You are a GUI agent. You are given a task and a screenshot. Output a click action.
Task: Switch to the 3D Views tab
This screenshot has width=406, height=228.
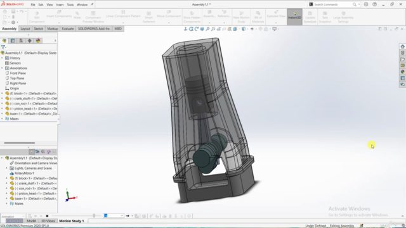point(48,221)
